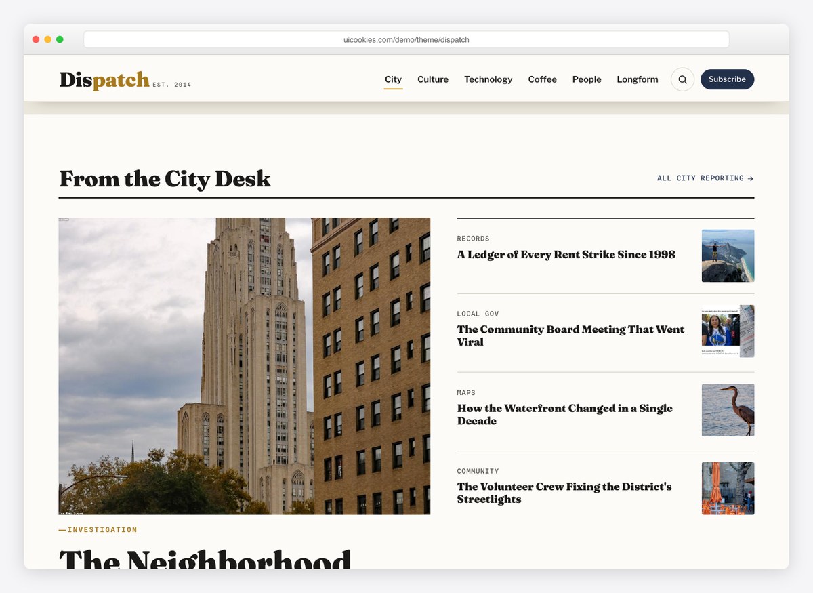Click the community board meeting thumbnail

(728, 331)
